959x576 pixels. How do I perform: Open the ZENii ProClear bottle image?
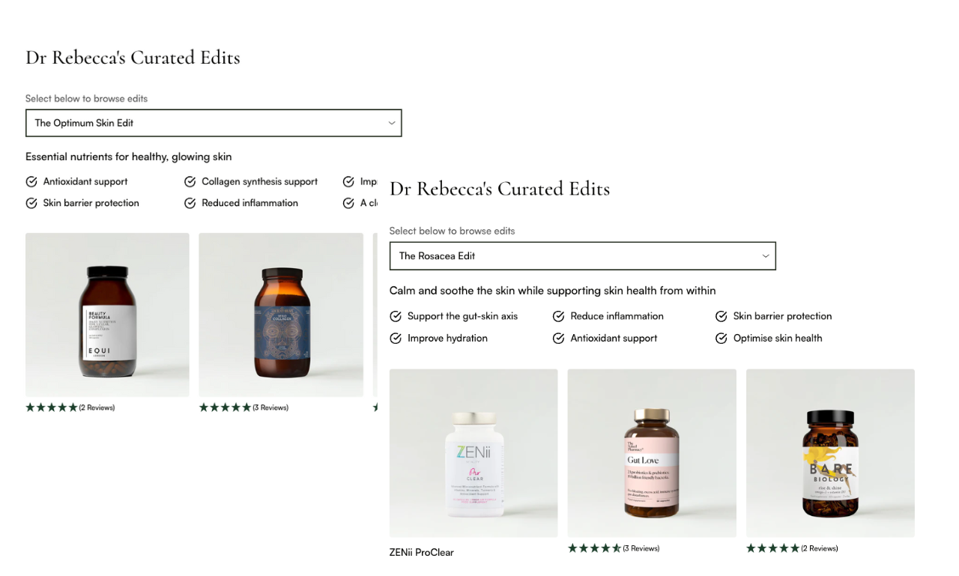pos(474,452)
